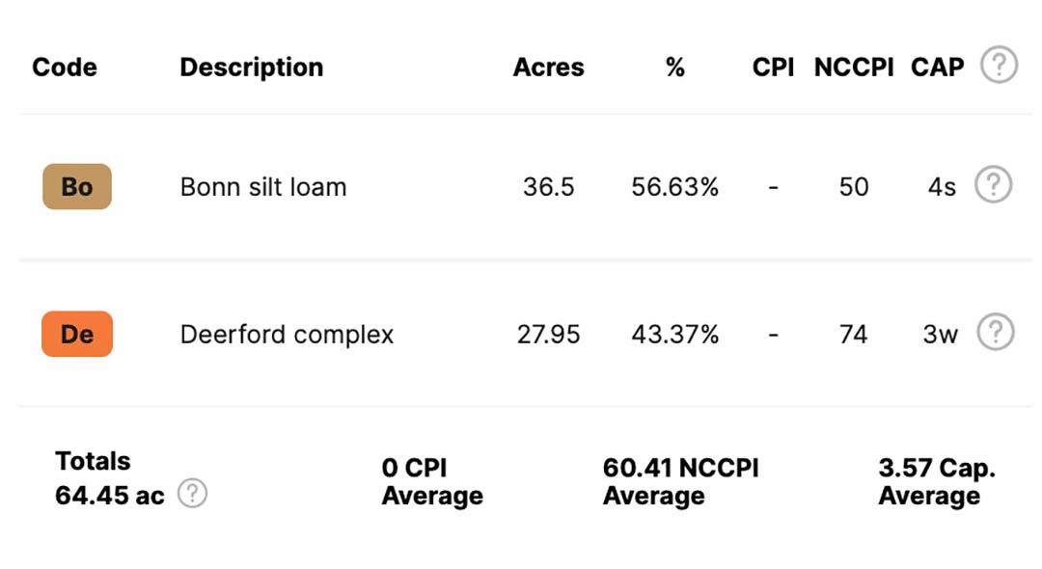This screenshot has width=1042, height=569.
Task: Click the Description column header
Action: click(252, 68)
